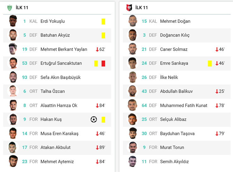233x172 pixels.
Task: Open Sefa Akın Başıbüyük's player link
Action: tap(60, 77)
